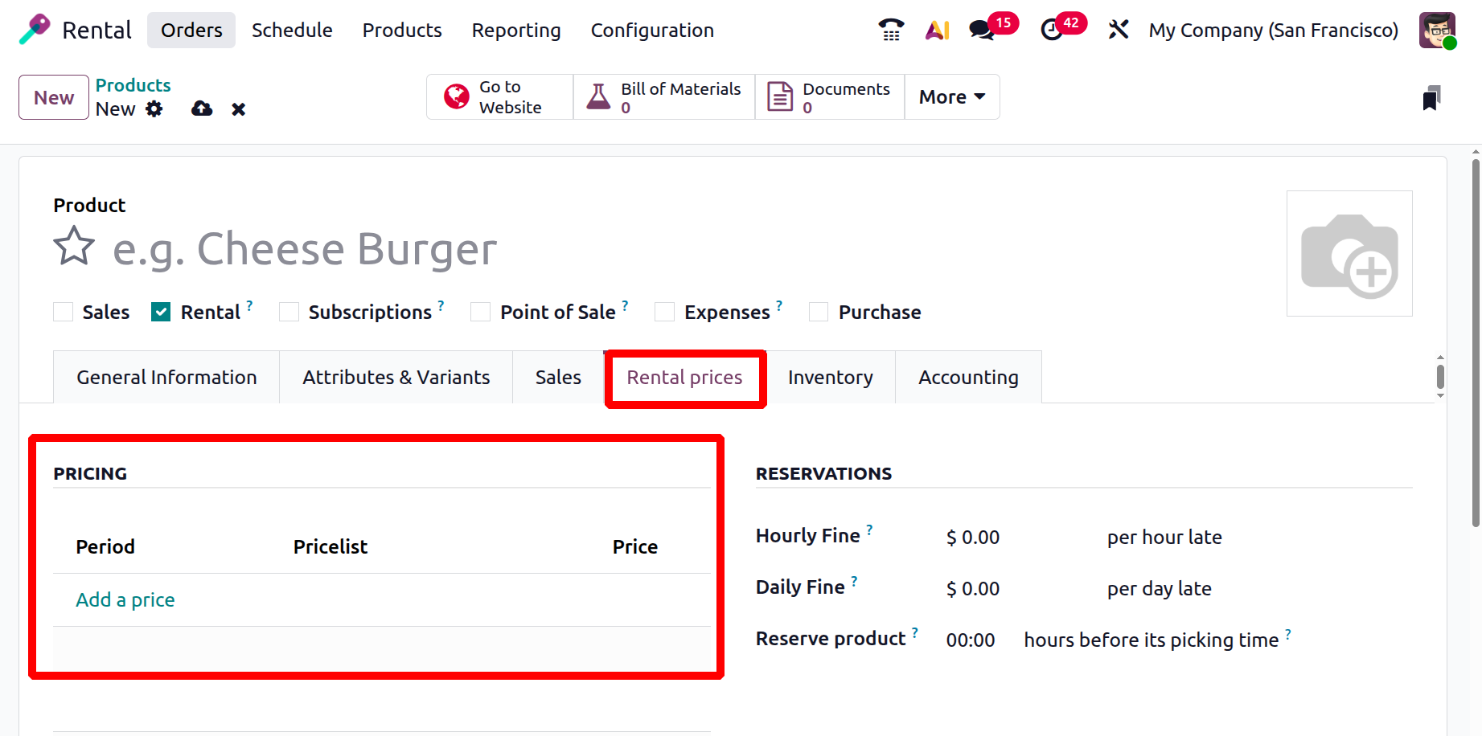The height and width of the screenshot is (736, 1482).
Task: Click the cloud save icon
Action: pos(202,109)
